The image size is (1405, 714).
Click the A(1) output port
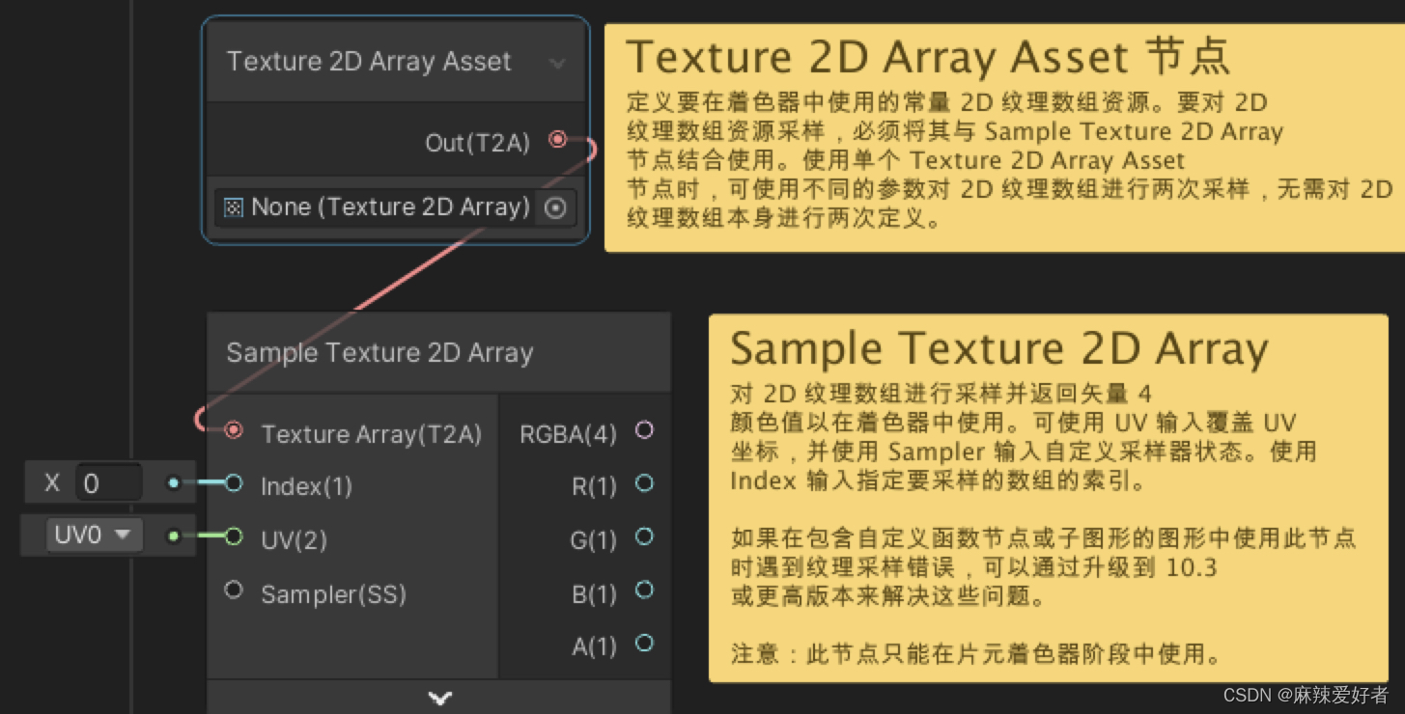point(644,643)
